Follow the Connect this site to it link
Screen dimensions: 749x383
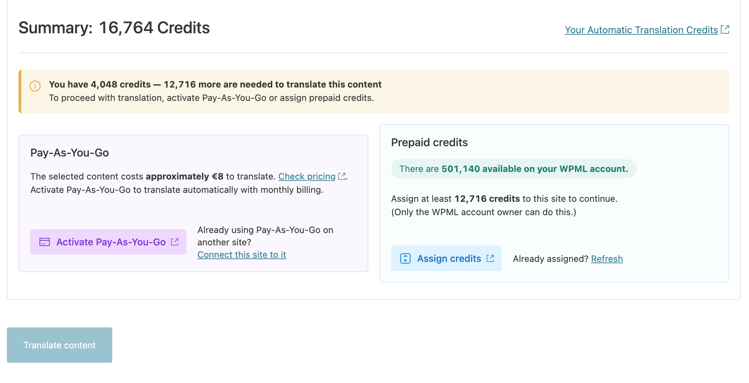242,255
